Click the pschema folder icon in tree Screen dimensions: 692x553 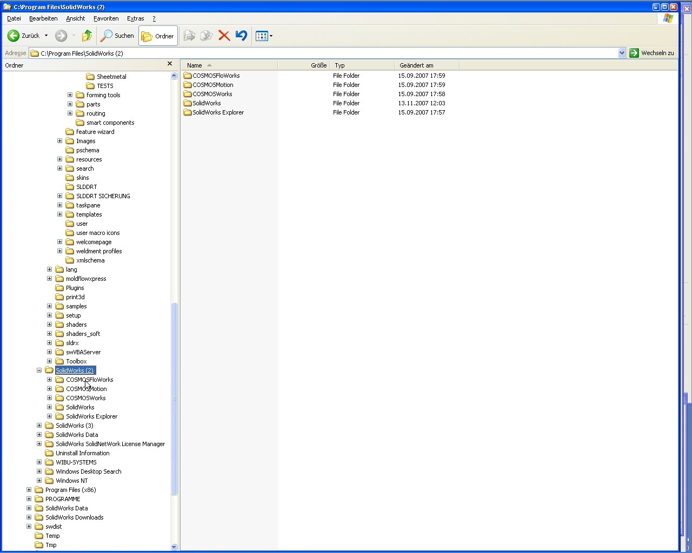[70, 150]
